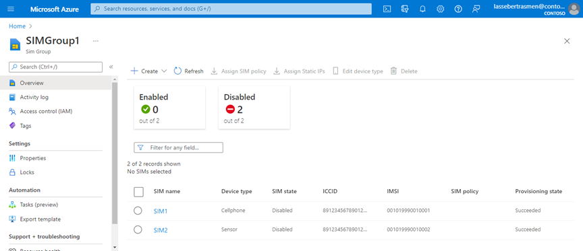This screenshot has height=251, width=583.
Task: Open the Feedback icon in the top bar
Action: pyautogui.click(x=476, y=9)
